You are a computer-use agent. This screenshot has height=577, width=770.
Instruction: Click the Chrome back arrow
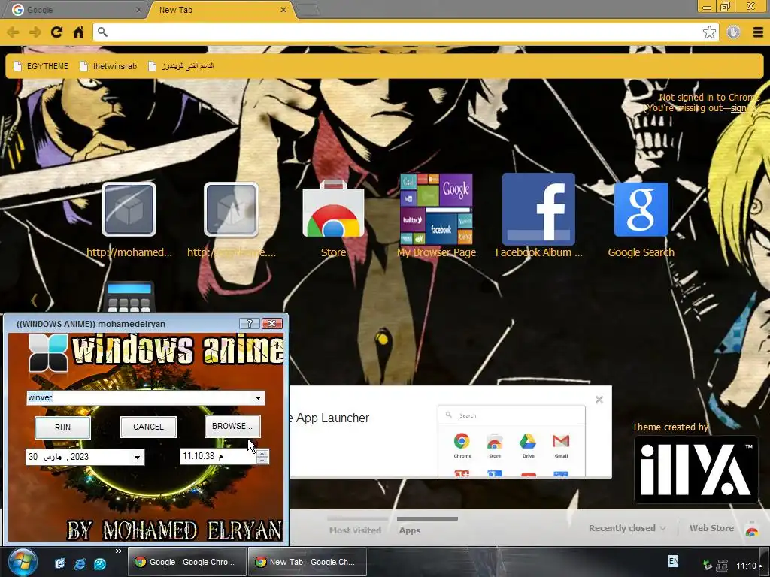[x=14, y=32]
